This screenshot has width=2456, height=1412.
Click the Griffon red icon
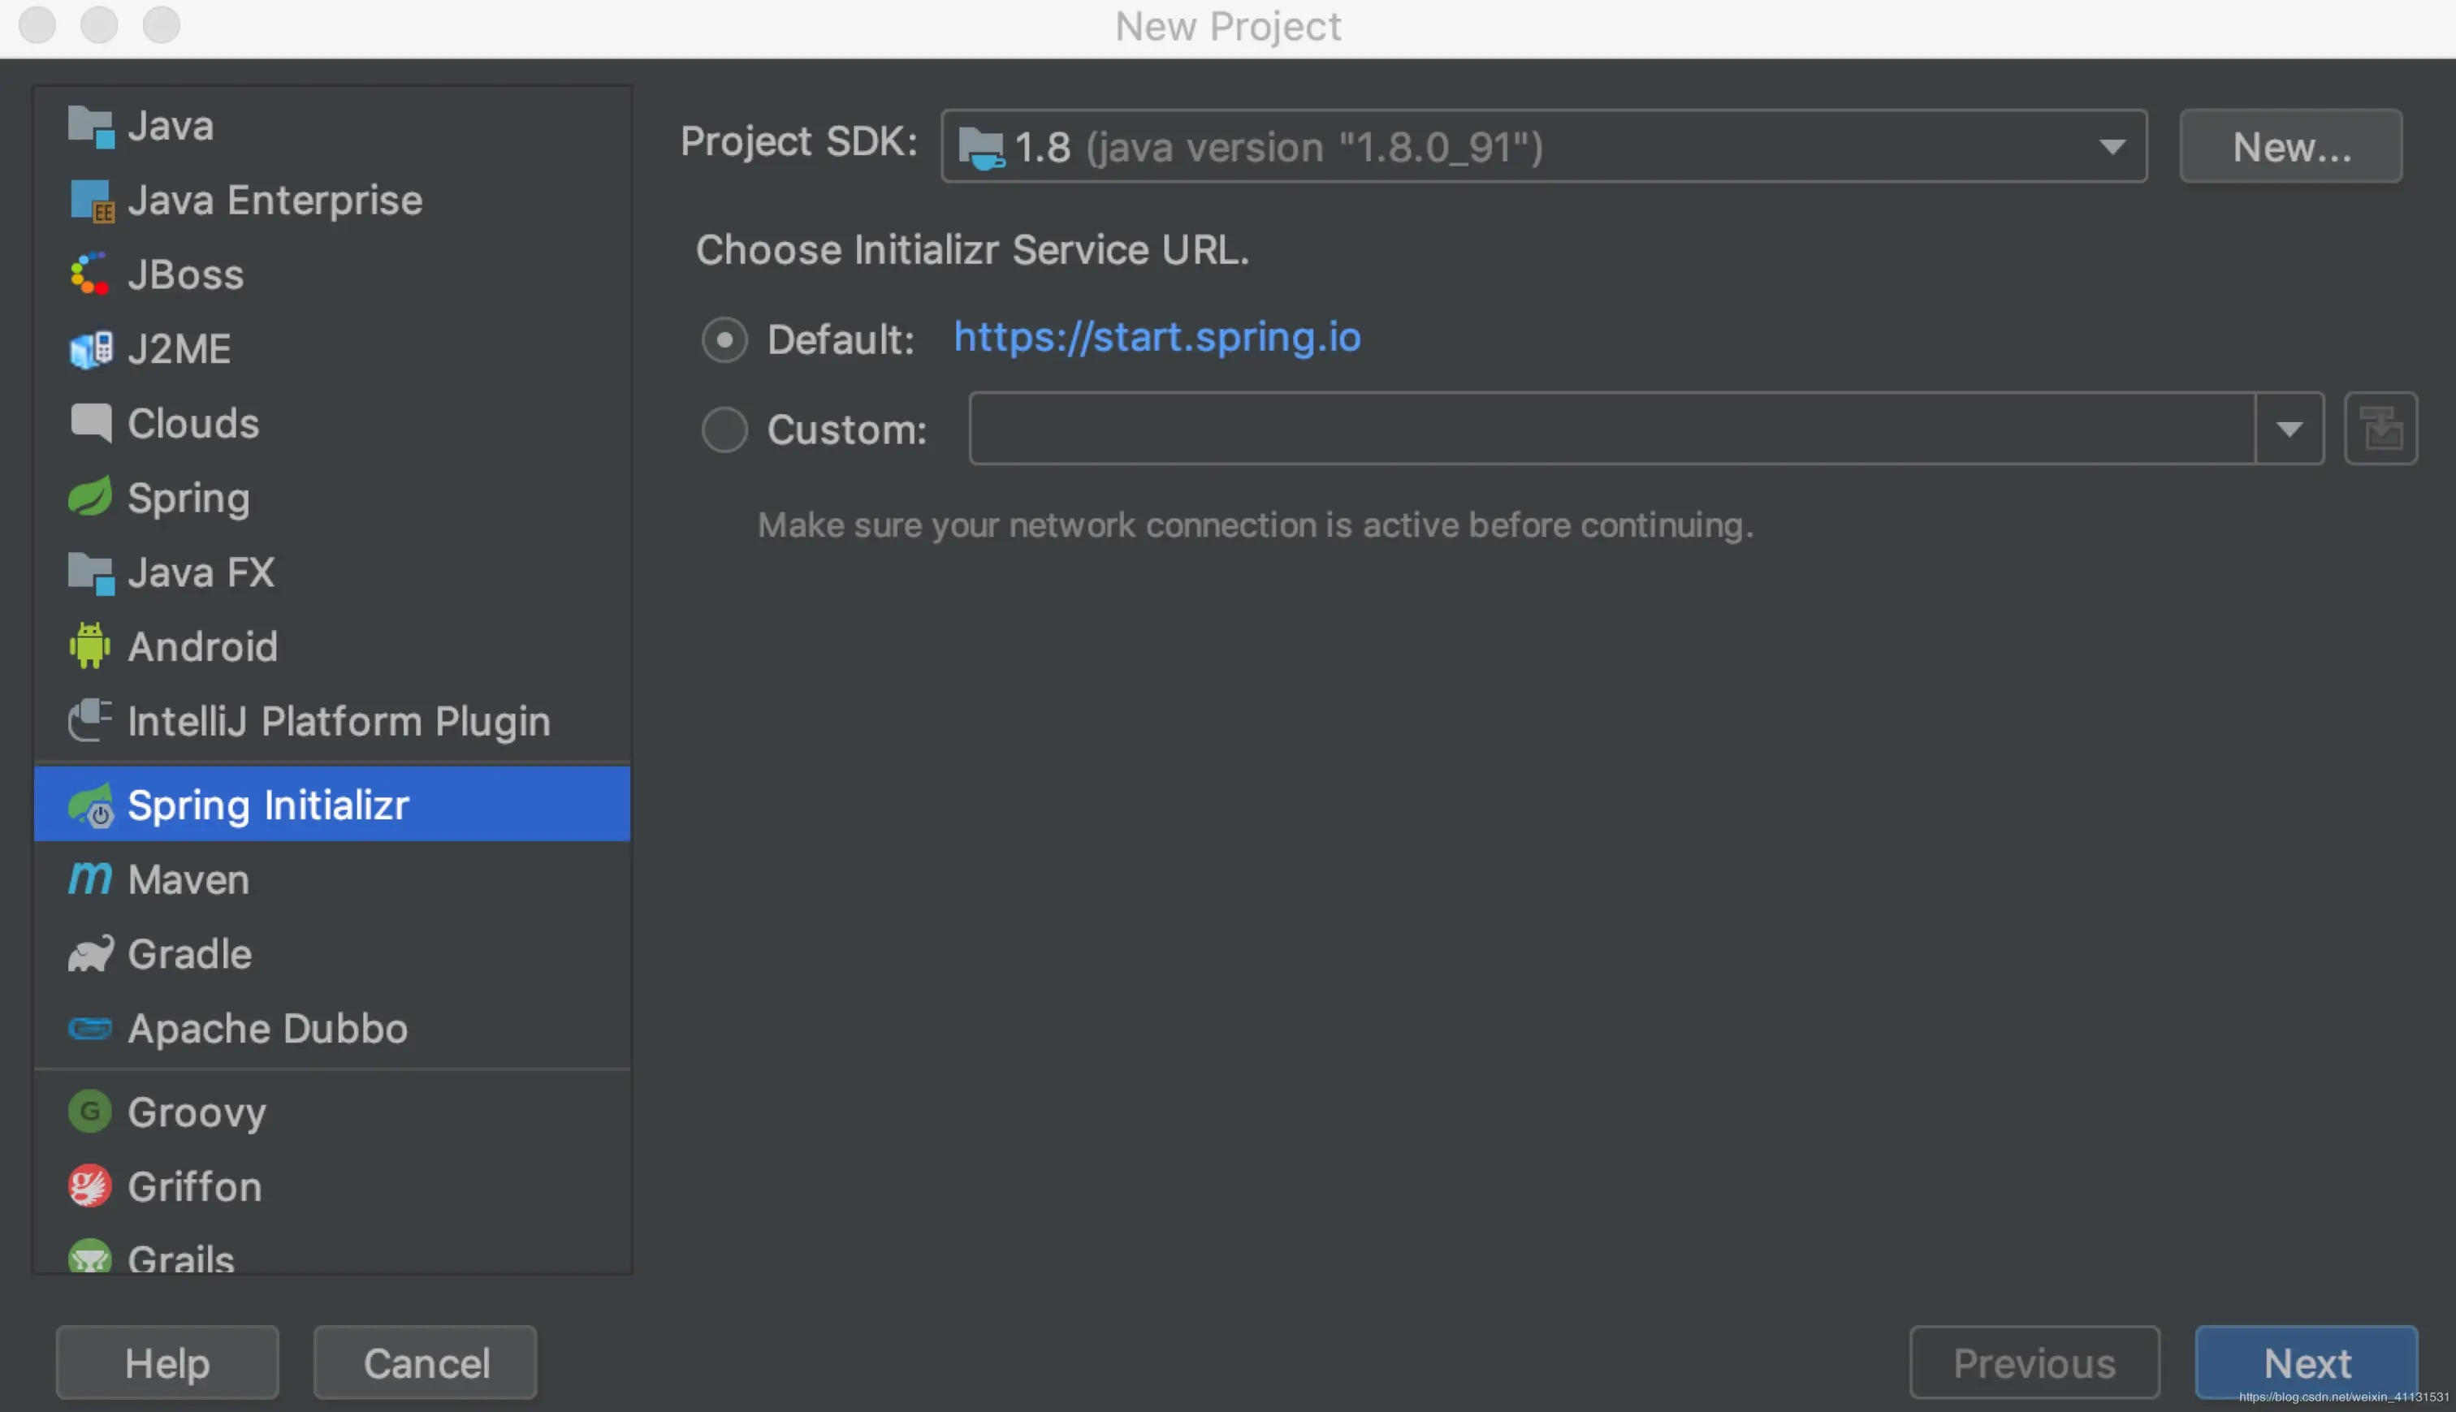coord(89,1185)
